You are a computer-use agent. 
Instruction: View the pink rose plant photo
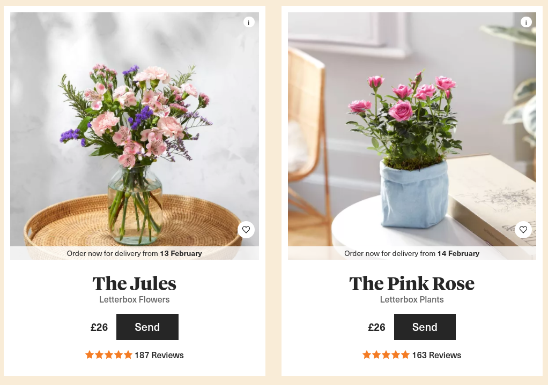tap(412, 129)
